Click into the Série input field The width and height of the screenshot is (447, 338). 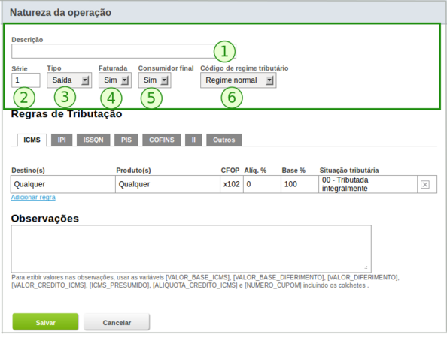click(26, 80)
